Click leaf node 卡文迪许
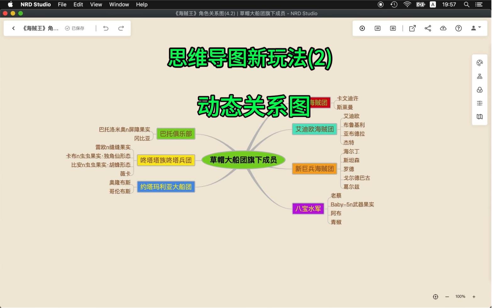 point(348,98)
